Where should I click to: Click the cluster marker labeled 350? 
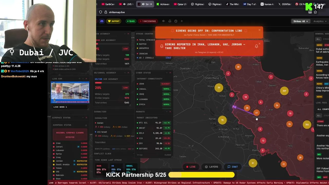pos(307,125)
